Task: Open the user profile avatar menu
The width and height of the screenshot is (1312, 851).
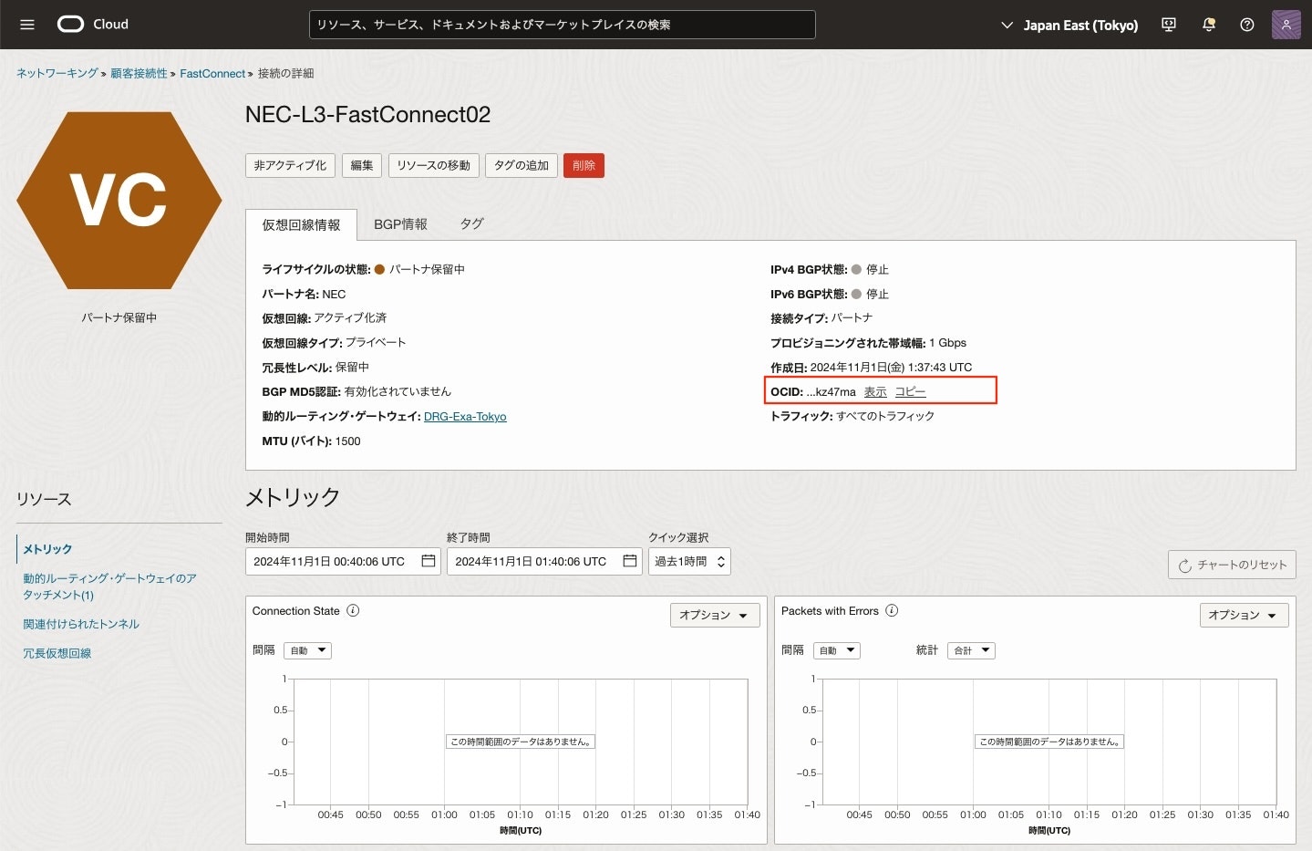Action: pyautogui.click(x=1286, y=25)
